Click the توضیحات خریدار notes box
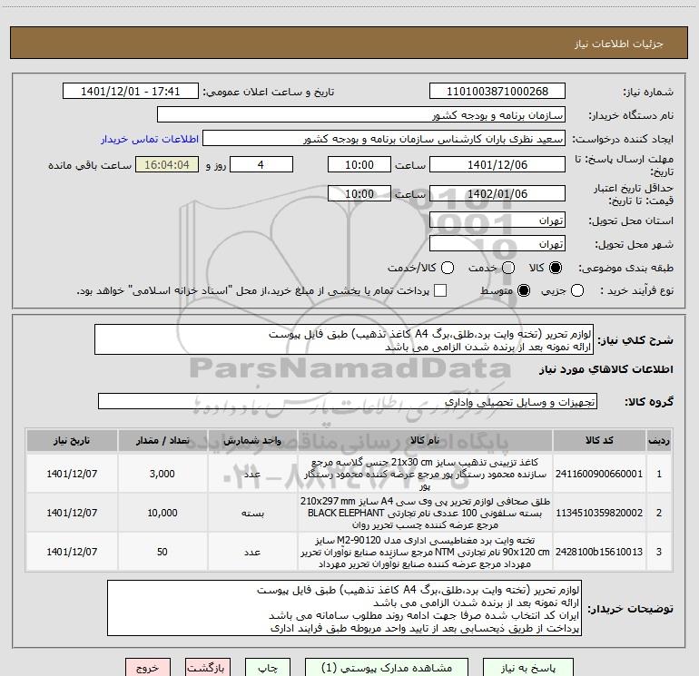The height and width of the screenshot is (676, 699). tap(344, 608)
